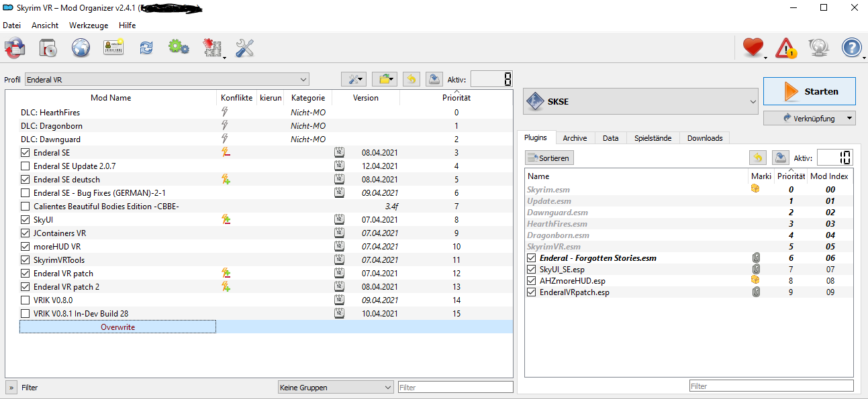Open settings with wrench and screwdriver icon

point(244,48)
